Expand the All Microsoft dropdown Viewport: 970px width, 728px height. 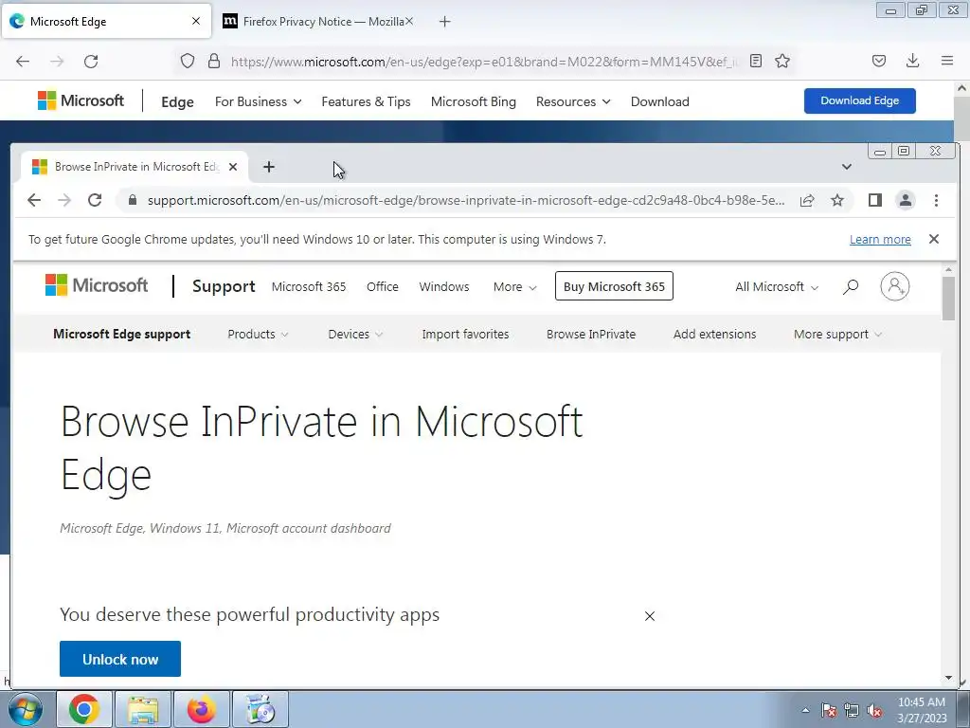(777, 286)
